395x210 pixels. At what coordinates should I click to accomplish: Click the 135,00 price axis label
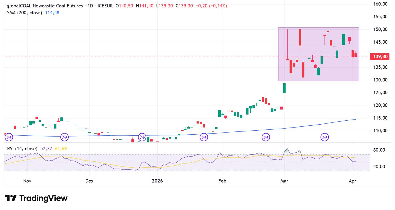click(380, 67)
